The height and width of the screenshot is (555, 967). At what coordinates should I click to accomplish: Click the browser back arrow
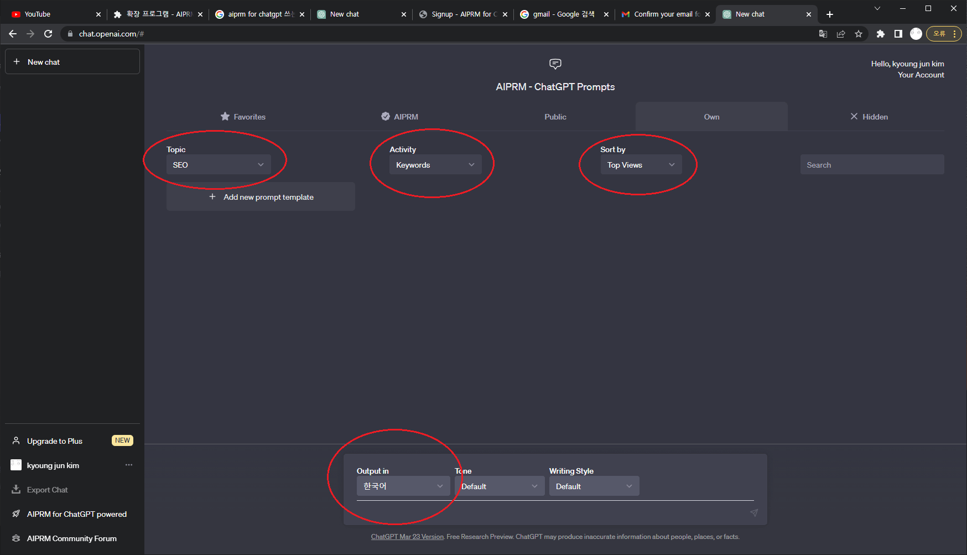(13, 34)
